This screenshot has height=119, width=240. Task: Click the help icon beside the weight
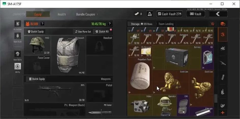tap(109, 24)
